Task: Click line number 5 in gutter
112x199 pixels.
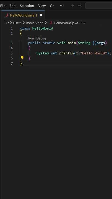Action: (12, 53)
